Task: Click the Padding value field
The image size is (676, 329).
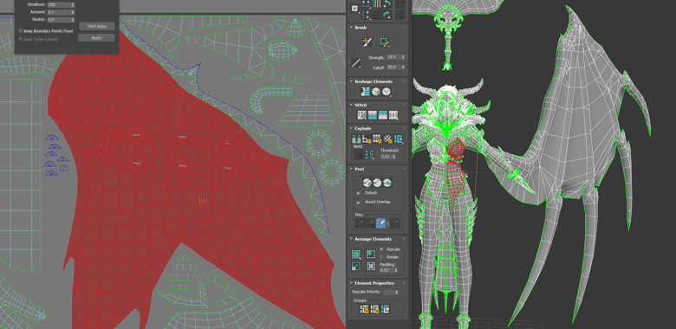Action: click(x=387, y=270)
